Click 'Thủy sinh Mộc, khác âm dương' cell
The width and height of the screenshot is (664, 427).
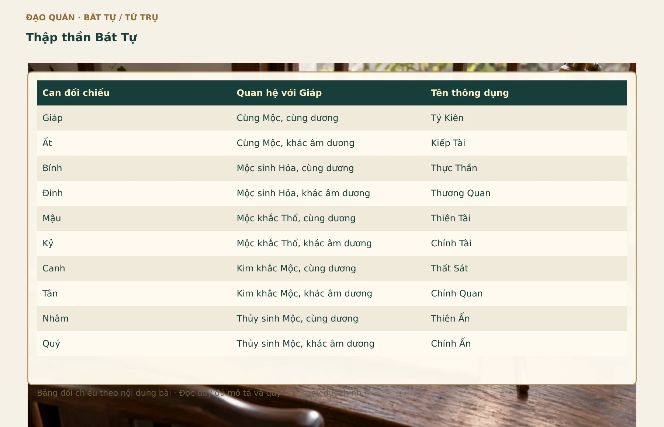[328, 344]
